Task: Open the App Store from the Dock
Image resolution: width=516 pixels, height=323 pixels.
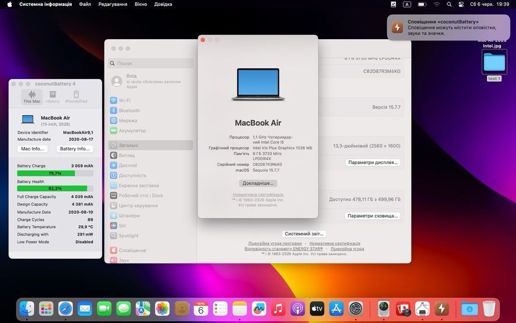Action: coord(336,309)
